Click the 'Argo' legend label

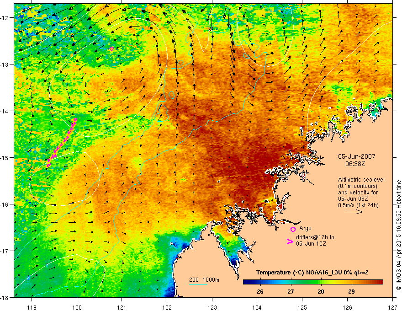click(305, 228)
